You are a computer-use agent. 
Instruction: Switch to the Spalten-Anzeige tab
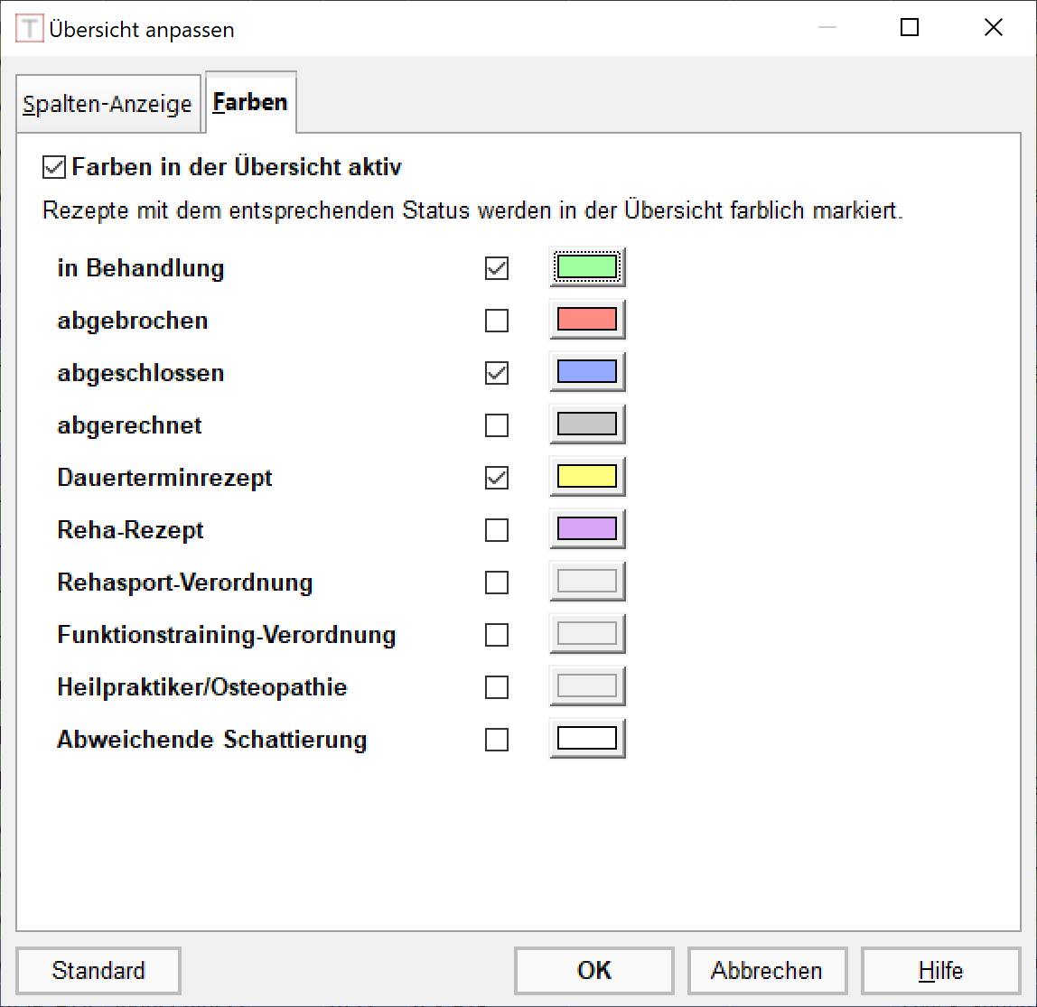(107, 104)
